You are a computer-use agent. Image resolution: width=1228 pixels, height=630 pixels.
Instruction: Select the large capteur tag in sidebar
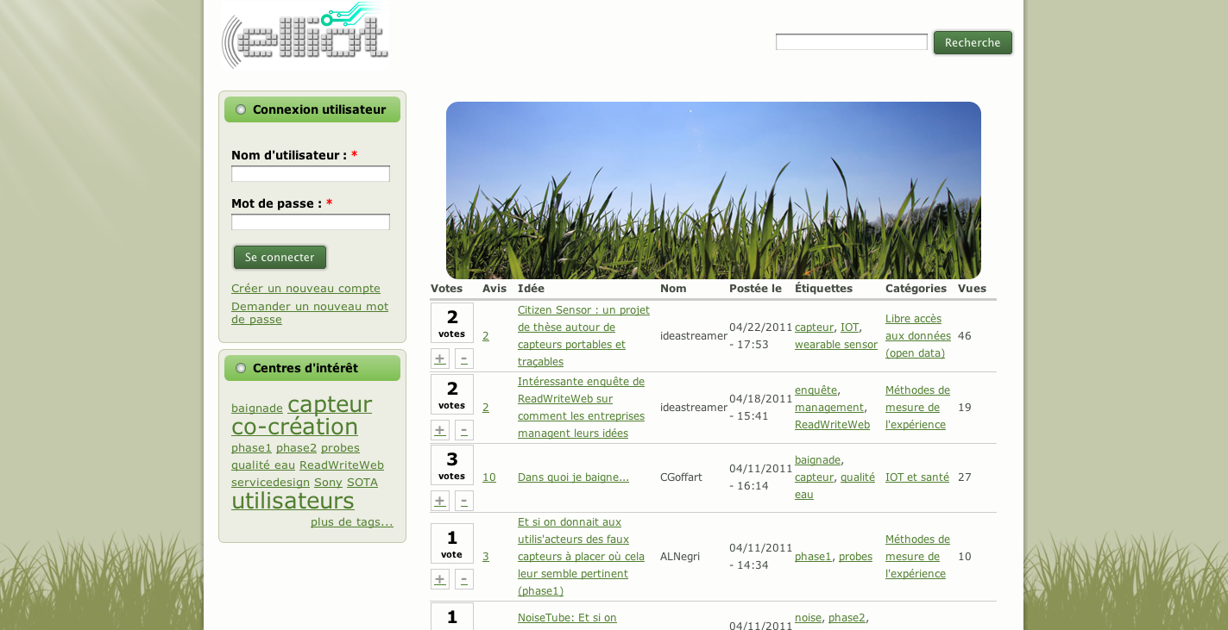[330, 403]
